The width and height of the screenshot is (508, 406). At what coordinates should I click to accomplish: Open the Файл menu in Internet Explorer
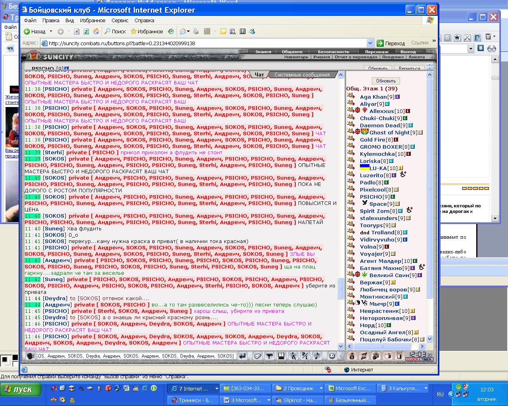coord(30,20)
